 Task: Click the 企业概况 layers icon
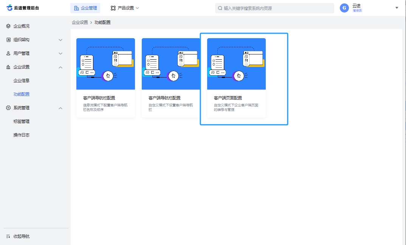(8, 26)
